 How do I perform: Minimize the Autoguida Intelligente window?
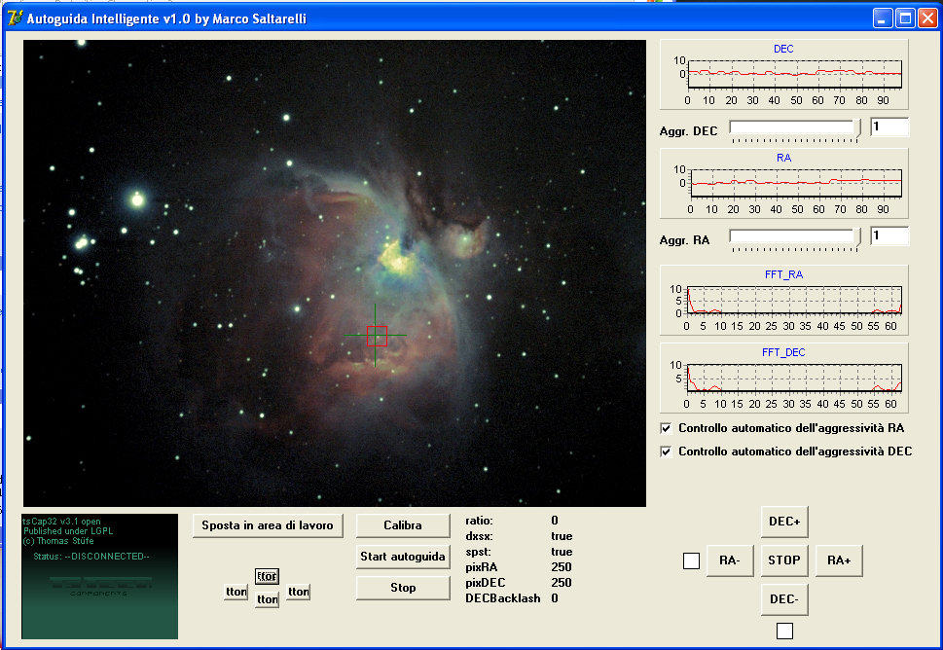pyautogui.click(x=883, y=18)
